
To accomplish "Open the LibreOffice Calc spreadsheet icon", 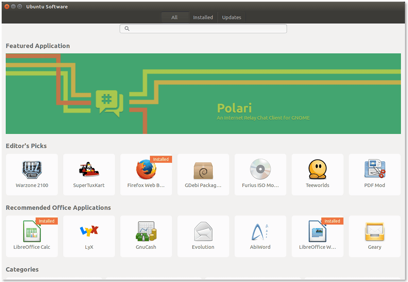I will coord(32,231).
